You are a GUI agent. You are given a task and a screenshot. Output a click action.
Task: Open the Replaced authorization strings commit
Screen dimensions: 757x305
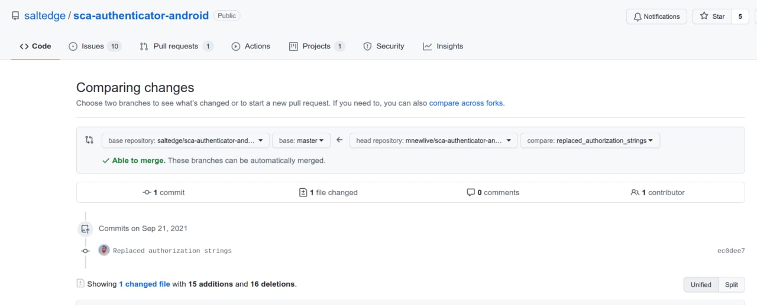click(x=172, y=251)
